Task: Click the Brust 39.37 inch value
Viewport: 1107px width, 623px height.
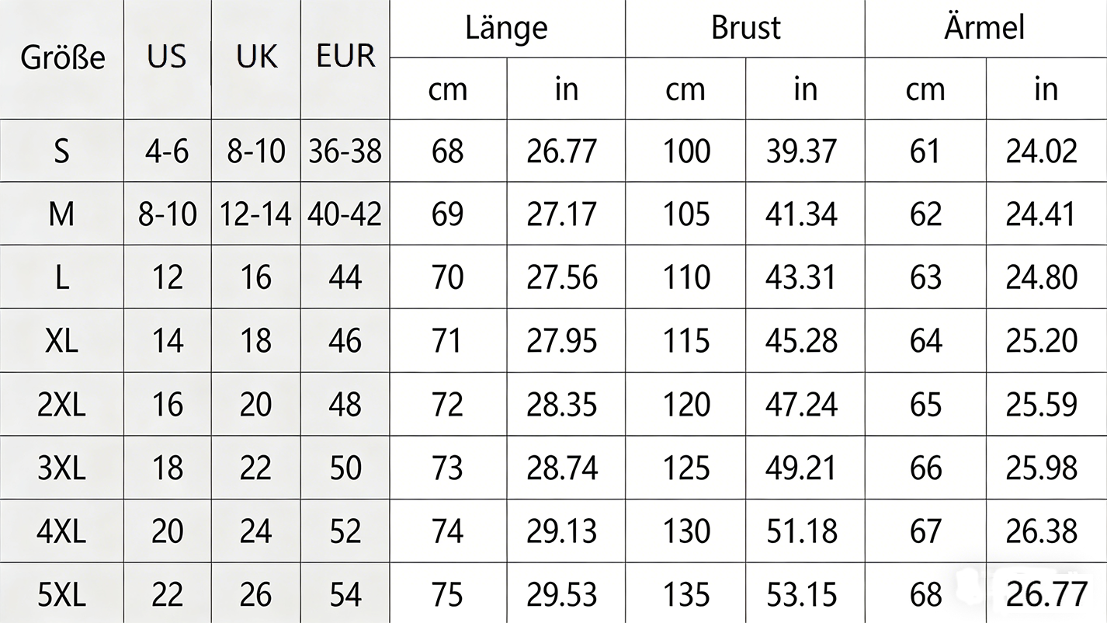Action: pyautogui.click(x=802, y=151)
